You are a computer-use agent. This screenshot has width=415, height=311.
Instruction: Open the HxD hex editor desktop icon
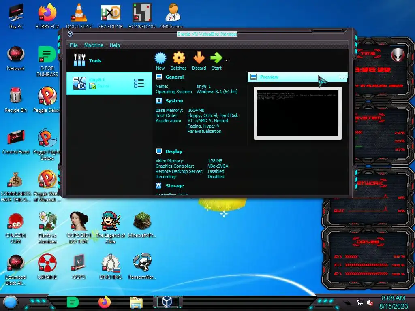pos(110,16)
